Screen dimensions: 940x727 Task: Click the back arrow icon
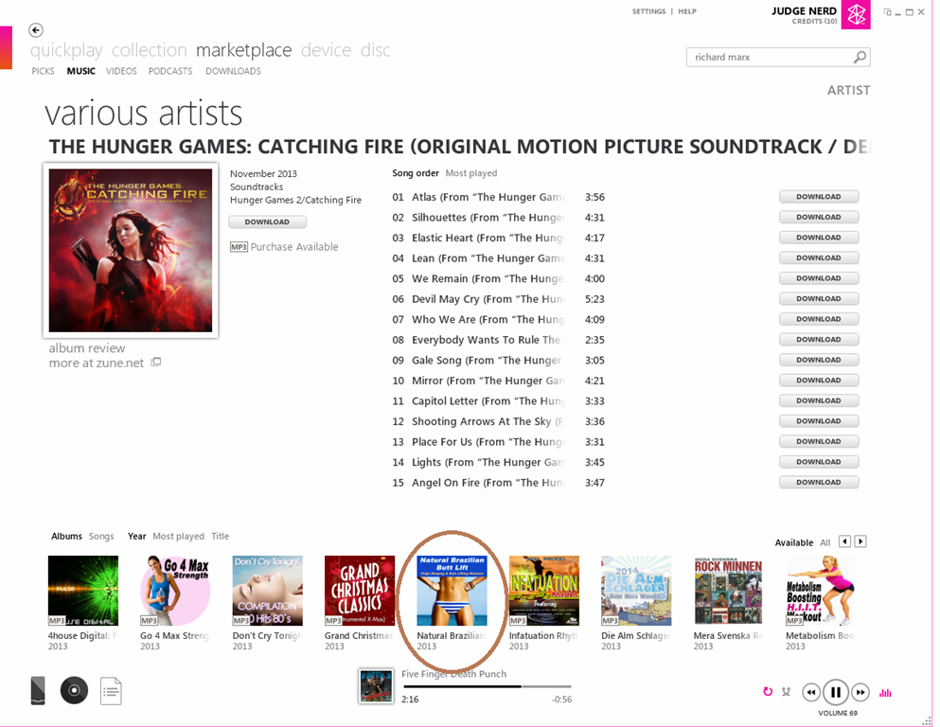[36, 30]
